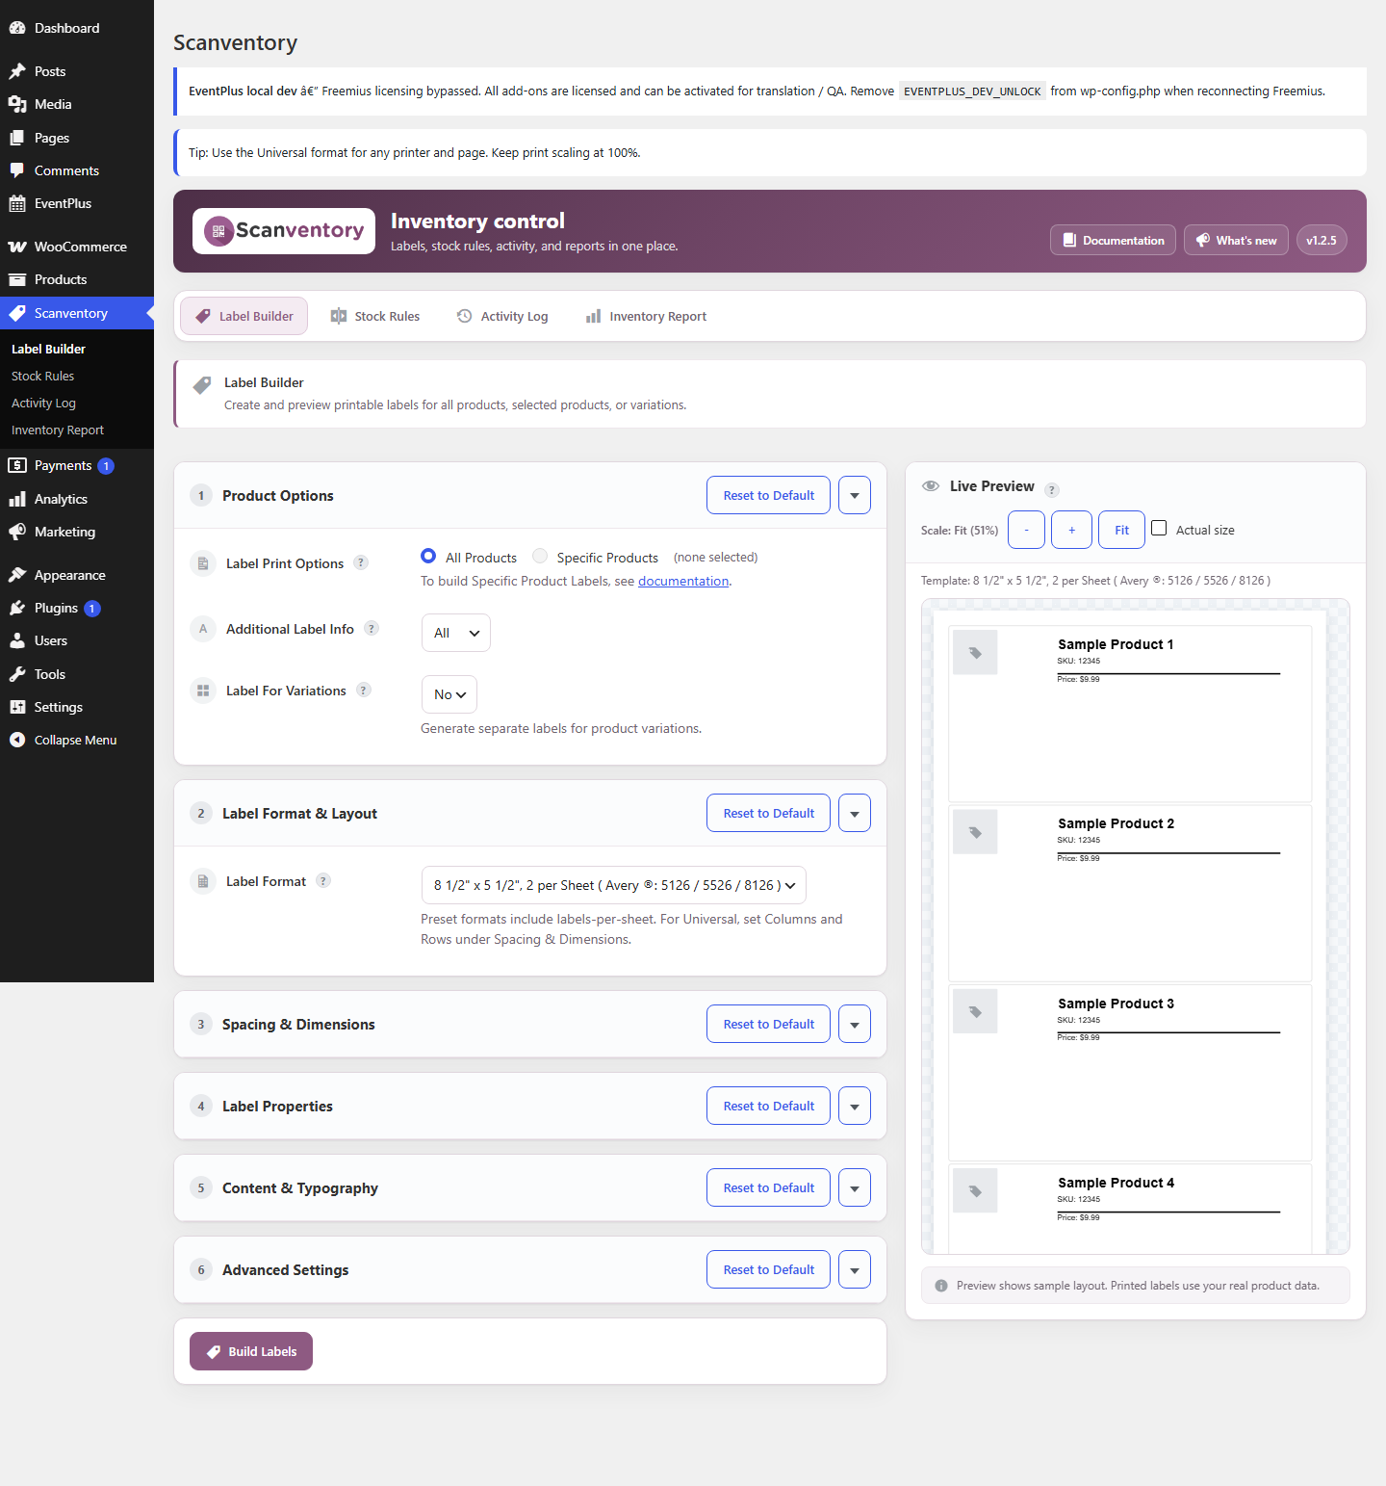The height and width of the screenshot is (1486, 1386).
Task: Open Inventory Report in sidebar submenu
Action: (58, 430)
